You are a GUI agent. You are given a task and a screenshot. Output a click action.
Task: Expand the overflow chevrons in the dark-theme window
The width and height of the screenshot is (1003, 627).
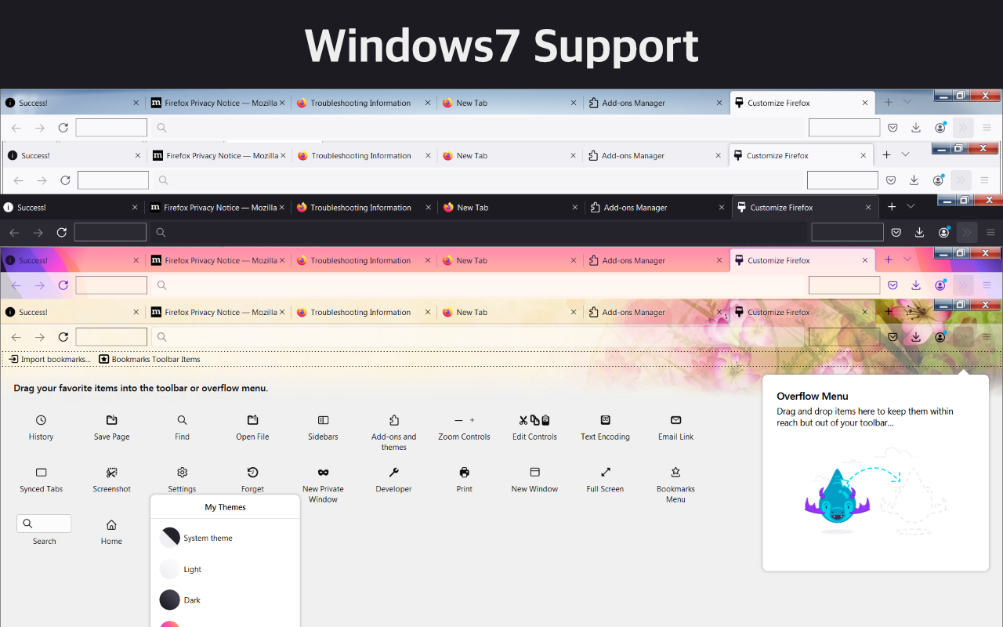[967, 233]
